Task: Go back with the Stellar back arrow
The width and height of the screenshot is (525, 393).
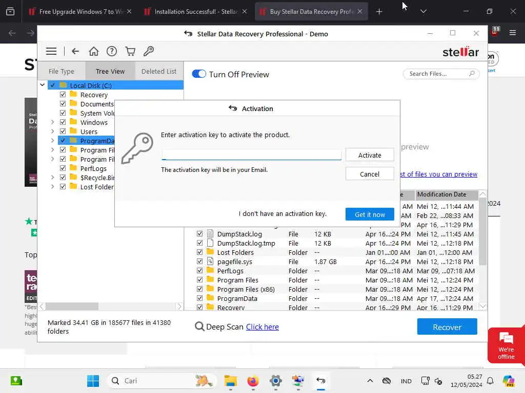Action: pos(75,51)
